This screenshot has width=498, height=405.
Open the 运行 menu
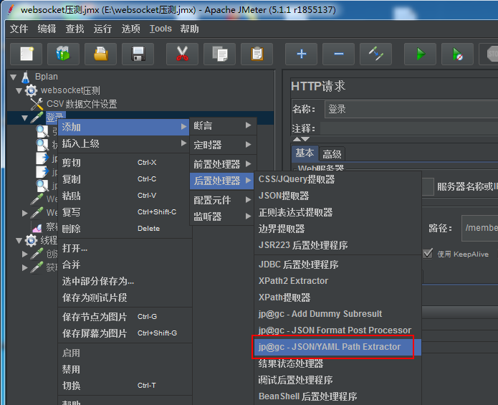click(102, 29)
